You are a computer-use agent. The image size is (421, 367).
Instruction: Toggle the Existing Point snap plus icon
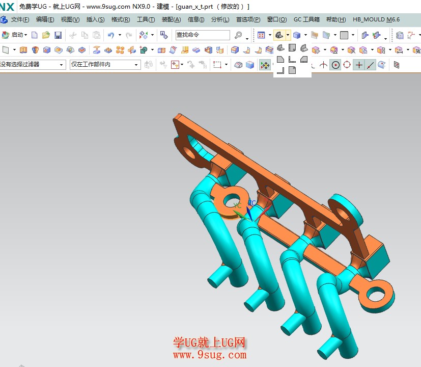(x=359, y=65)
